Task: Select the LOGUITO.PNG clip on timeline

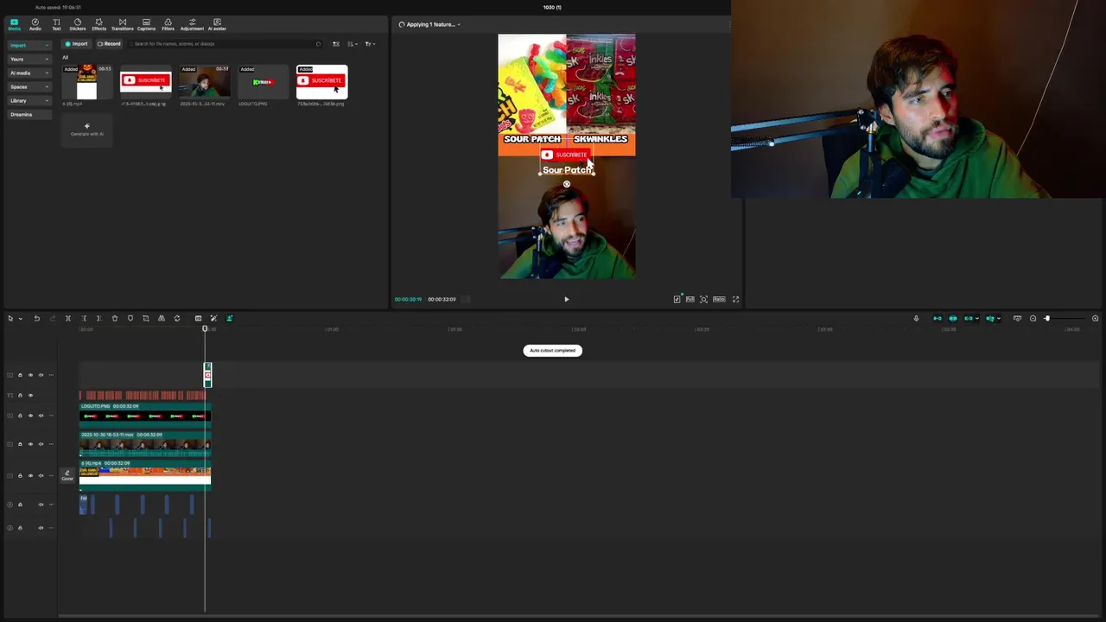Action: [145, 414]
